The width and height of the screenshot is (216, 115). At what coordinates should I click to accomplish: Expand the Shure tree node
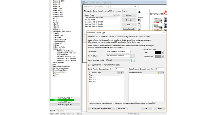click(x=54, y=45)
